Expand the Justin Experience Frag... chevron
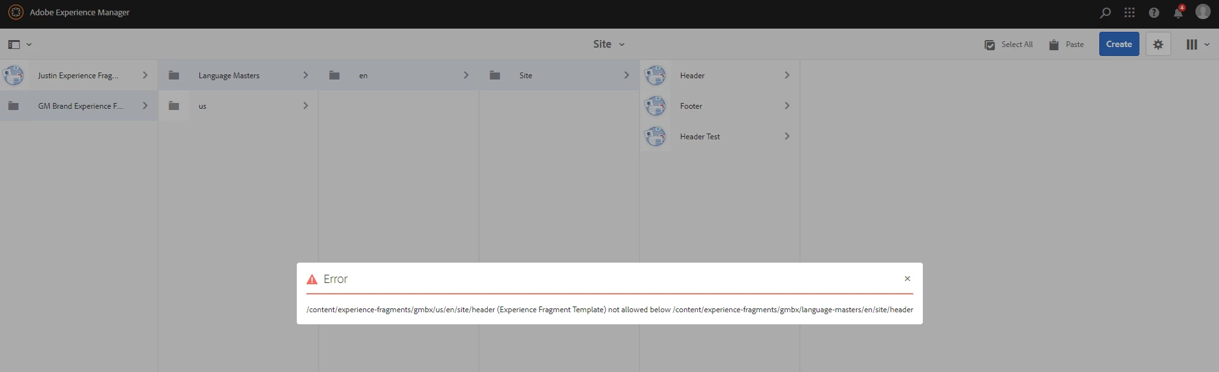 point(145,75)
